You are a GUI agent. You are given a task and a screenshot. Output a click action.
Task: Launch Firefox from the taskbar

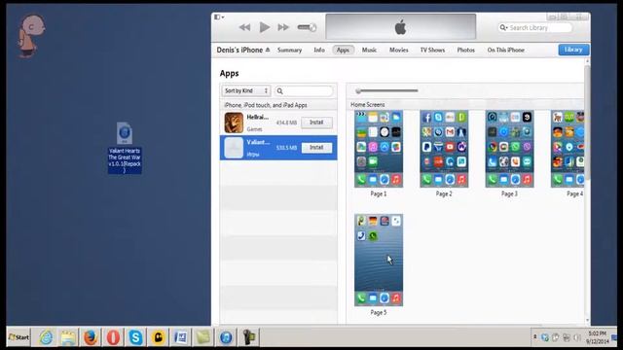pos(91,337)
